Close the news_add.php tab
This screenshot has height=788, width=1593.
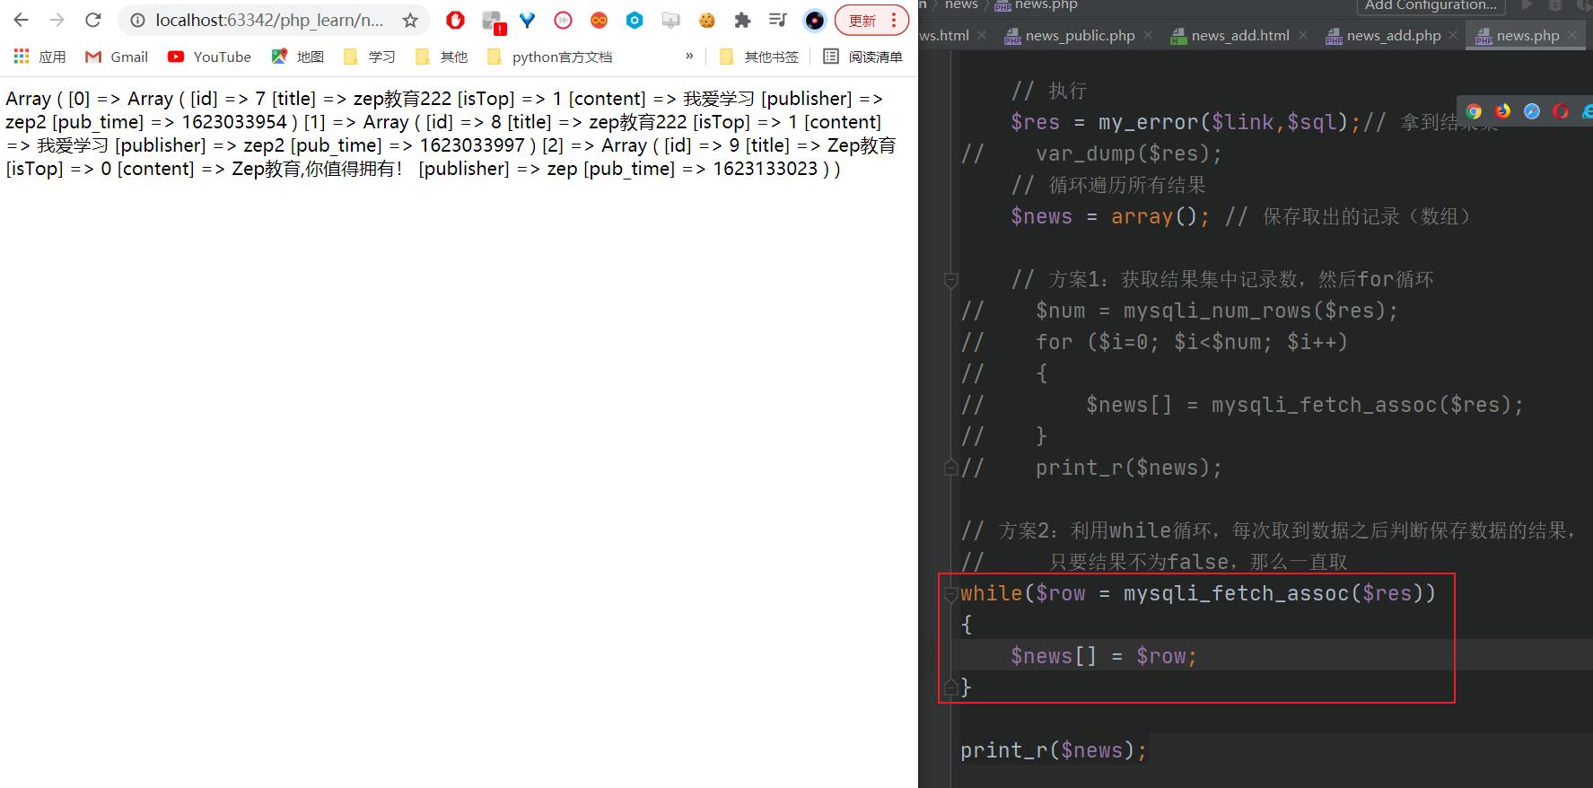tap(1453, 36)
